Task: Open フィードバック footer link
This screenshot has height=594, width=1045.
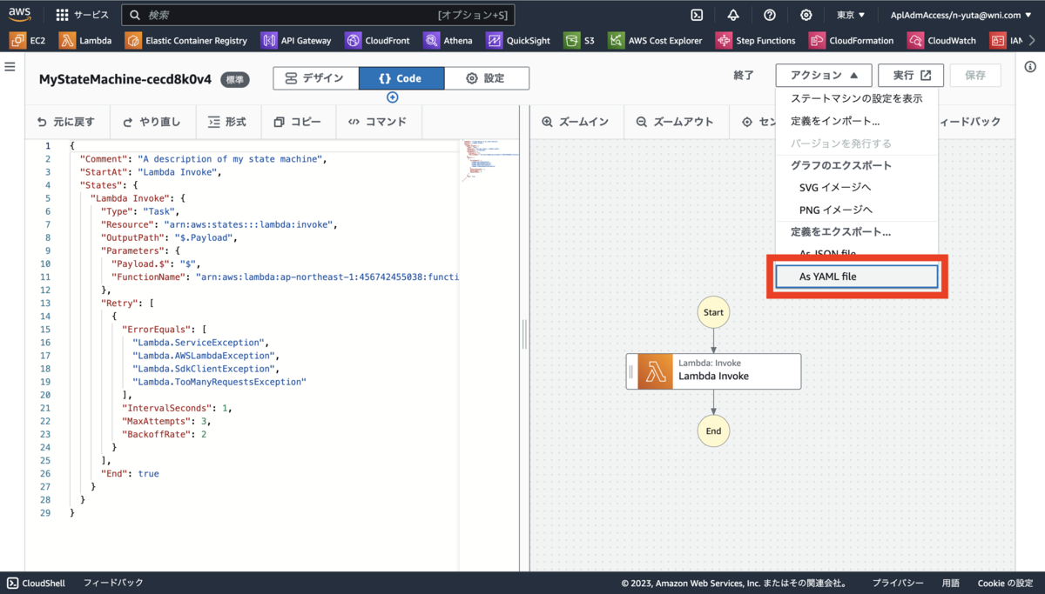Action: [x=113, y=583]
